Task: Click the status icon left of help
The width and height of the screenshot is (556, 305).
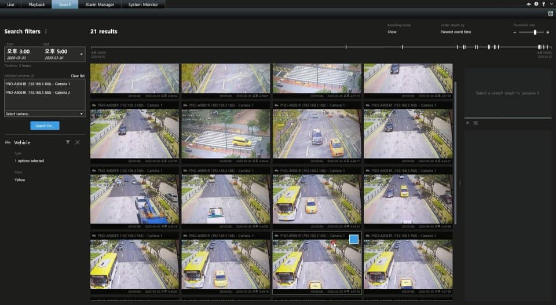Action: coord(529,4)
